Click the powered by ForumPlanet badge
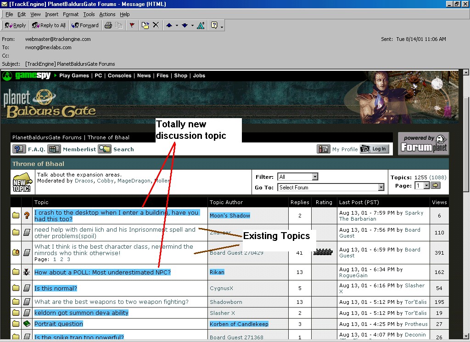The width and height of the screenshot is (470, 342). 424,143
